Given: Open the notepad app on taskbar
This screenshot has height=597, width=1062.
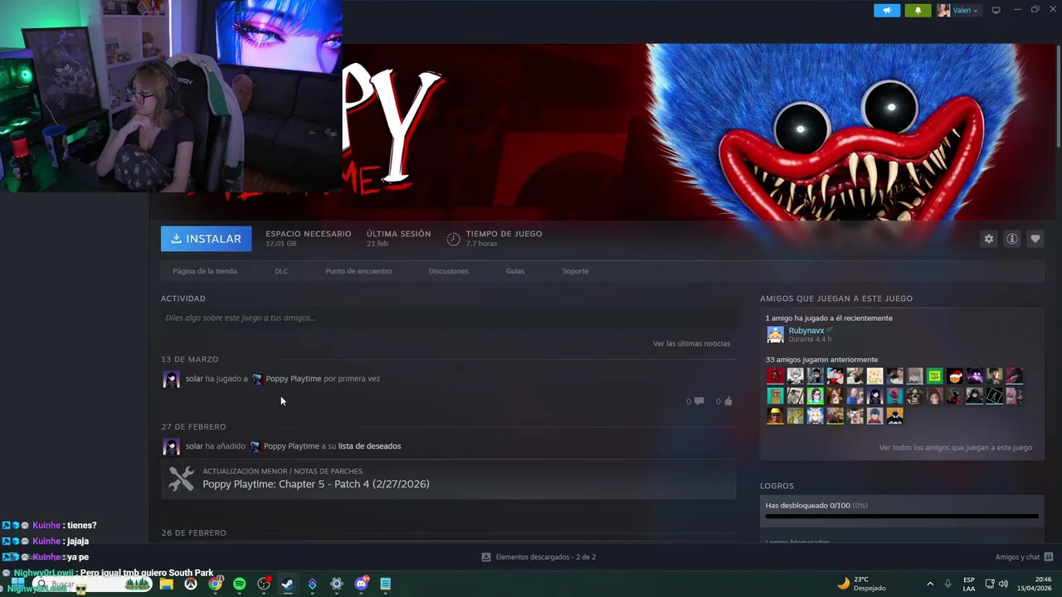Looking at the screenshot, I should point(386,584).
